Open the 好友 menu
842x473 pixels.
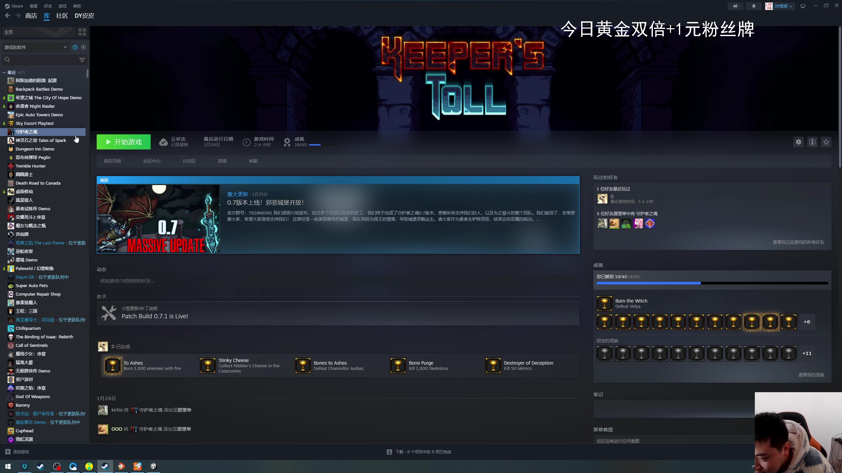[48, 6]
